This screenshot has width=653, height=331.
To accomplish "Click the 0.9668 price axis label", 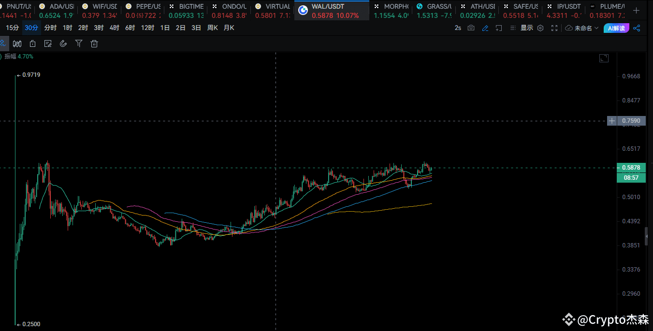I will 631,76.
